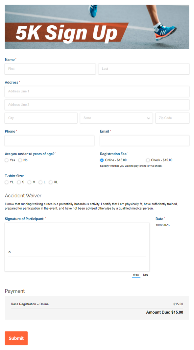Click the Amount Due: $15.00 total

(164, 312)
